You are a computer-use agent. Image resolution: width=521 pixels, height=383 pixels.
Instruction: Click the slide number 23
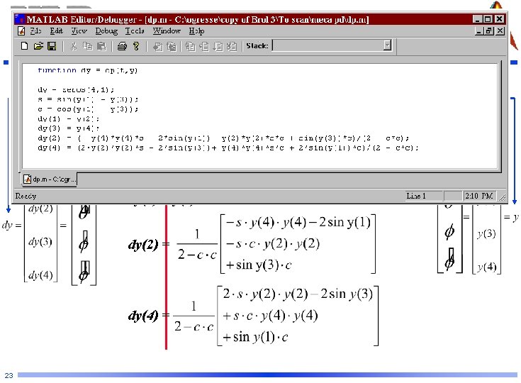[x=9, y=375]
